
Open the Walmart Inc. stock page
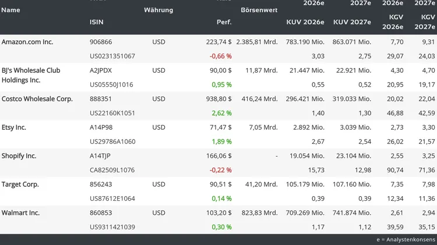tap(20, 213)
